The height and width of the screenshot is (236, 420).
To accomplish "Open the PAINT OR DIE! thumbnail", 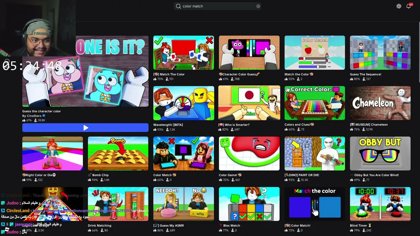I will click(315, 153).
